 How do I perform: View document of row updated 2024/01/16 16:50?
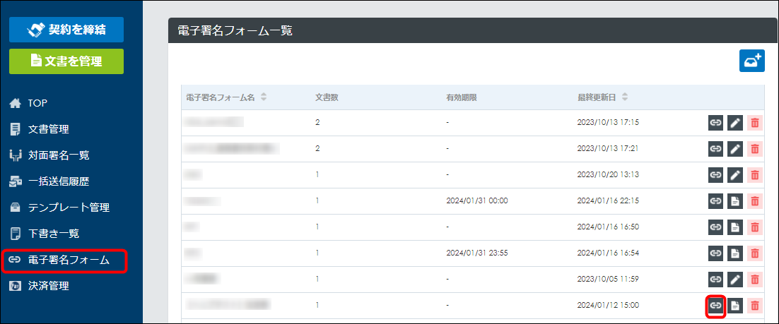[735, 227]
